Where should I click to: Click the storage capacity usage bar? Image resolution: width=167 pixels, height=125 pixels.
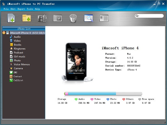pos(103,94)
